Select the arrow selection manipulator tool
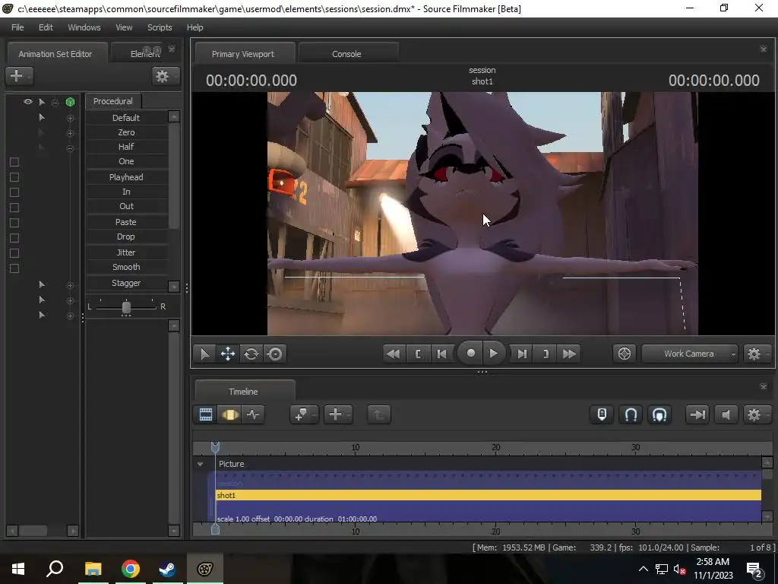This screenshot has height=584, width=778. click(204, 354)
